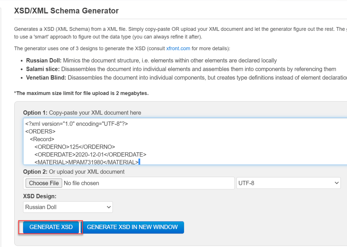This screenshot has width=347, height=247.
Task: Click the MATERIAL MPAM731980 line
Action: tap(86, 162)
